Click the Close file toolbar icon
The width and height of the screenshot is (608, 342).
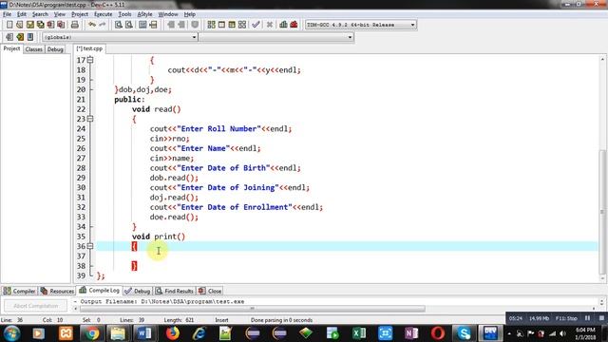(x=50, y=25)
